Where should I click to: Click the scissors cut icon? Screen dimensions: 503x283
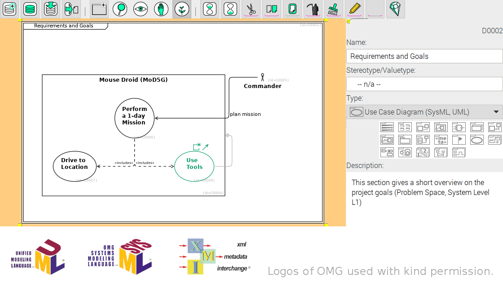coord(251,9)
